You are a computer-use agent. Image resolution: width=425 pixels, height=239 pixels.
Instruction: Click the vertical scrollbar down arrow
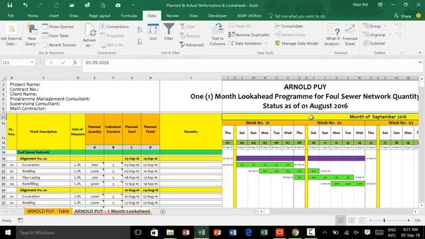coord(422,205)
